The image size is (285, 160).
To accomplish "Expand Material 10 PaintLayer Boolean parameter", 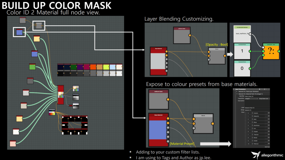I will point(237,91).
